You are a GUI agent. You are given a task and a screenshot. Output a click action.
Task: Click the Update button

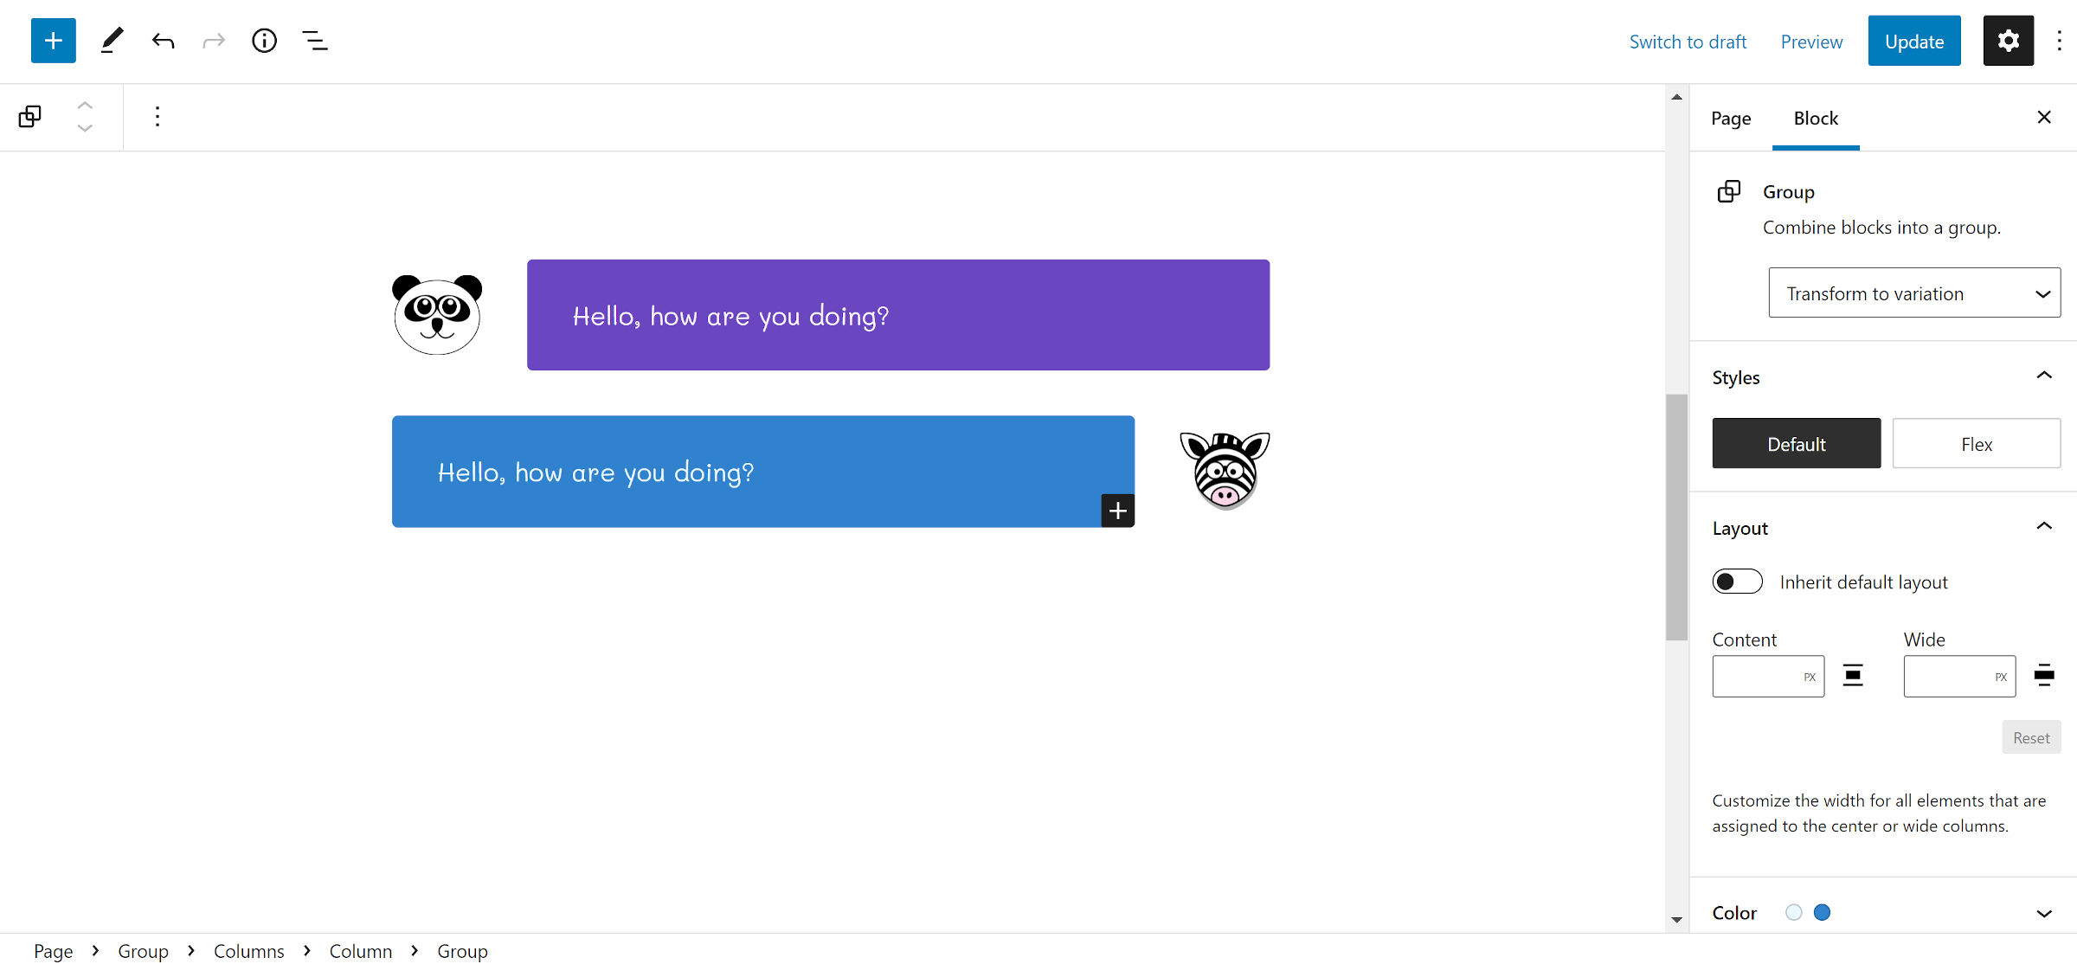[x=1913, y=41]
